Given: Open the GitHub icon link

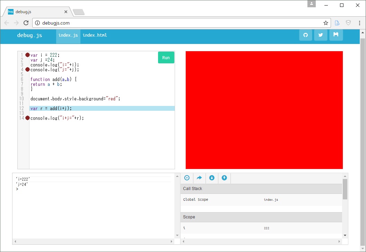Looking at the screenshot, I should [305, 35].
